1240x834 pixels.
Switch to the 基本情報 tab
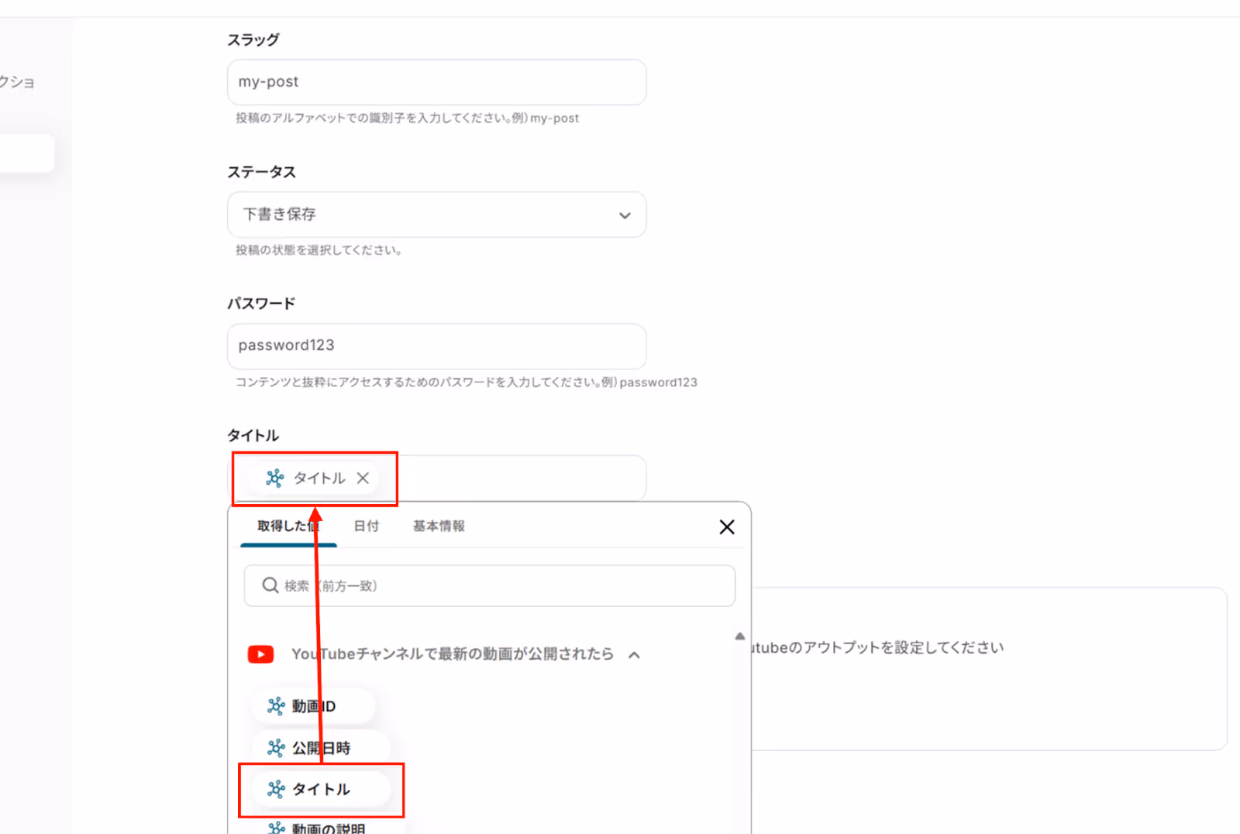(439, 526)
